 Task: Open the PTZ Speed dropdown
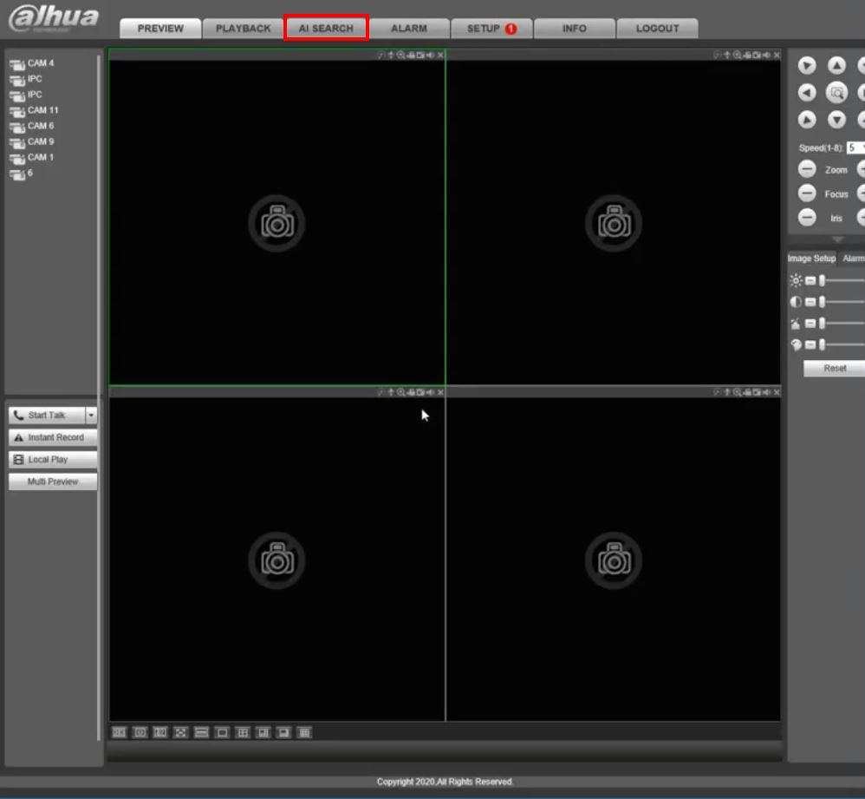pyautogui.click(x=855, y=148)
